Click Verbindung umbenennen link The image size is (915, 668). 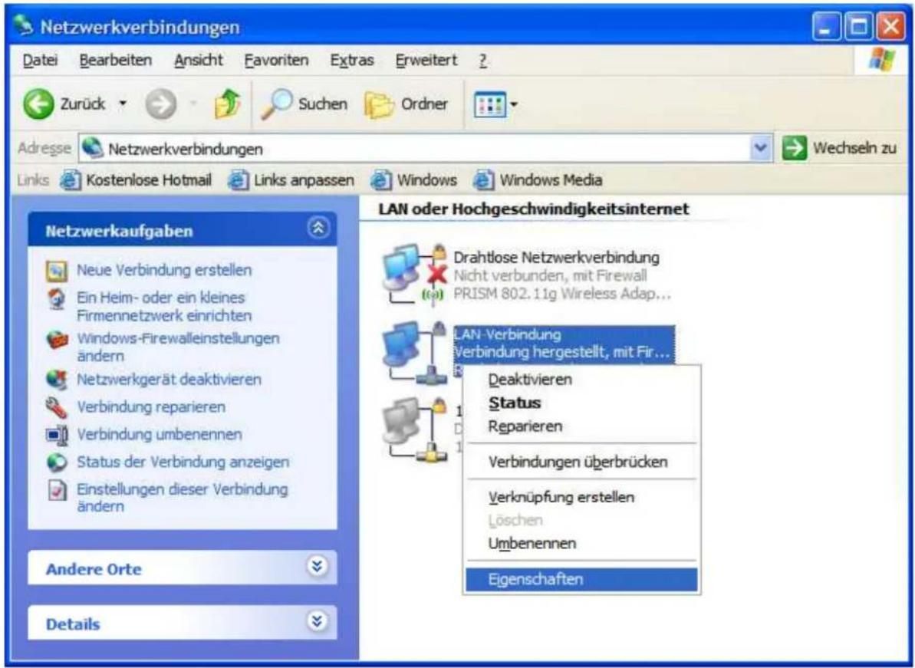pos(160,434)
